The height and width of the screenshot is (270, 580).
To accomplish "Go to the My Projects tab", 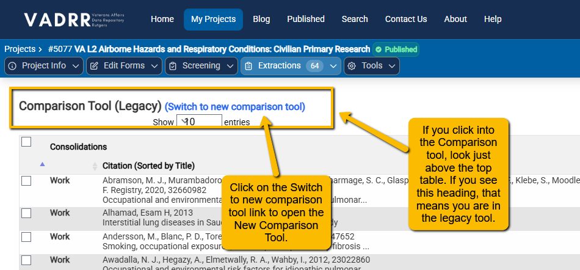I will coord(214,19).
